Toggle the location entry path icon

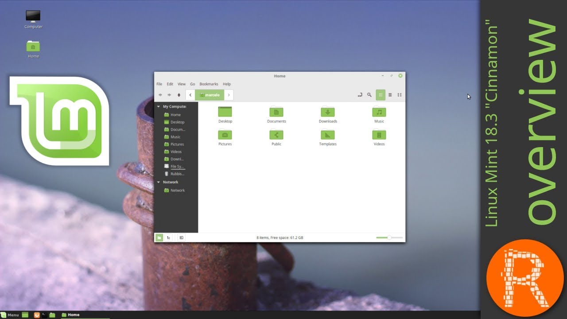(360, 95)
